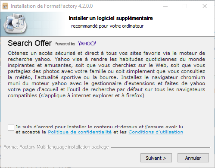The image size is (215, 168).
Task: Continue with the Suivant > button
Action: click(156, 158)
